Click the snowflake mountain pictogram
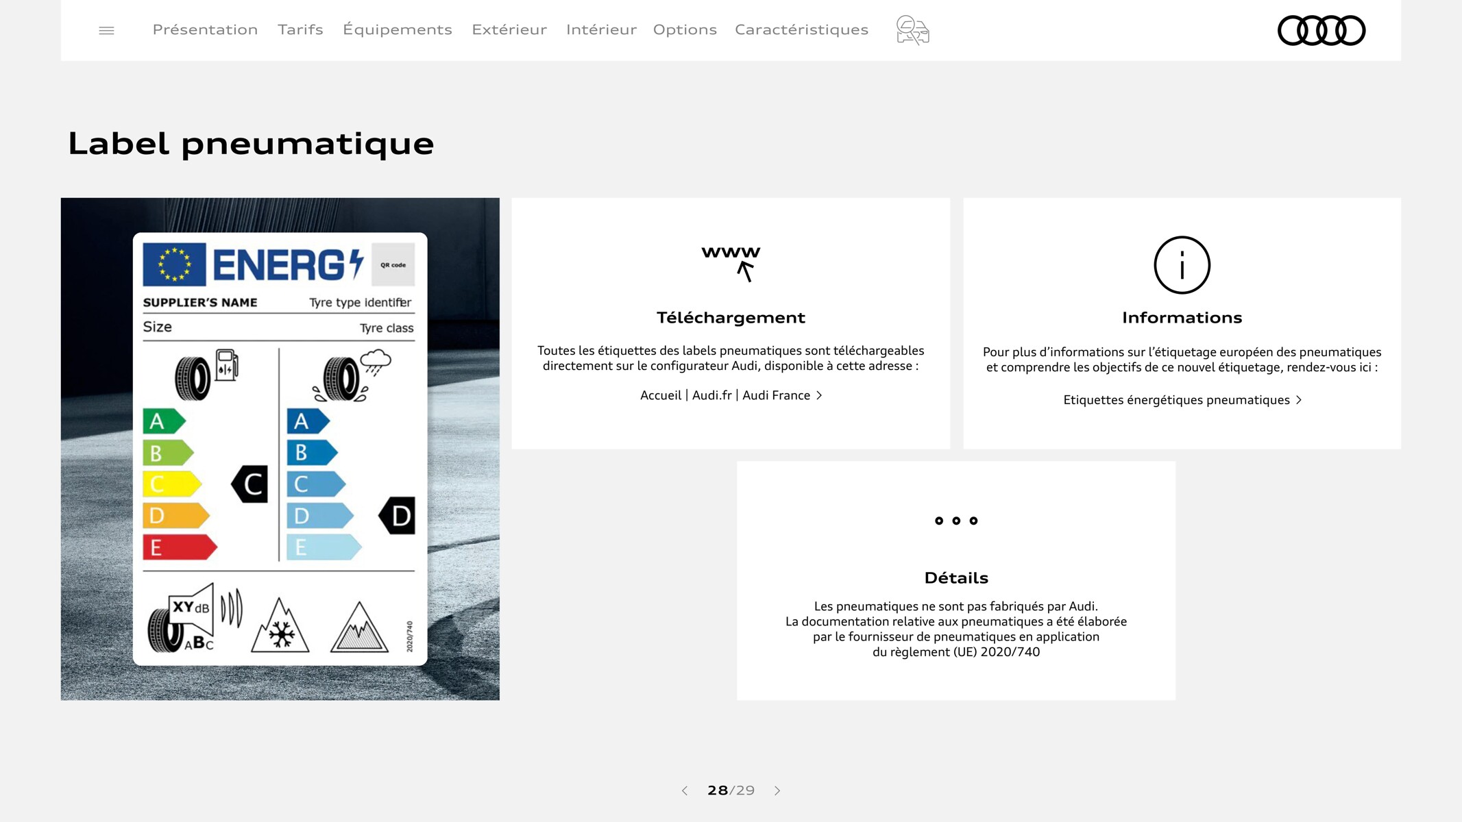This screenshot has width=1462, height=822. [x=280, y=625]
